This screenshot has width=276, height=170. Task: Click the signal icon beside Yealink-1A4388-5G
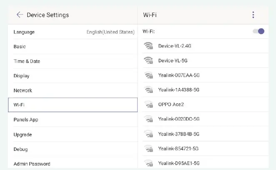148,90
